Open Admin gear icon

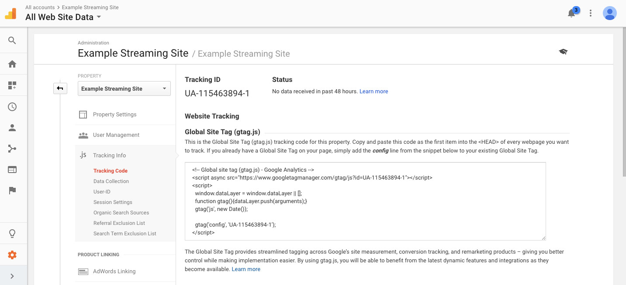coord(12,255)
